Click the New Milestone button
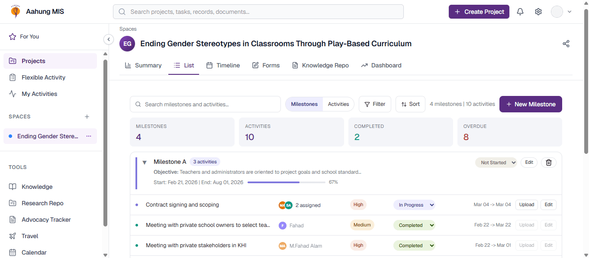Viewport: 589px width, 258px height. coord(531,104)
